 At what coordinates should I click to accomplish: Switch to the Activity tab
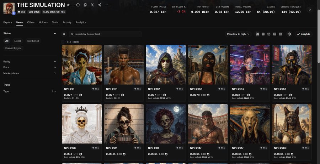click(x=67, y=22)
